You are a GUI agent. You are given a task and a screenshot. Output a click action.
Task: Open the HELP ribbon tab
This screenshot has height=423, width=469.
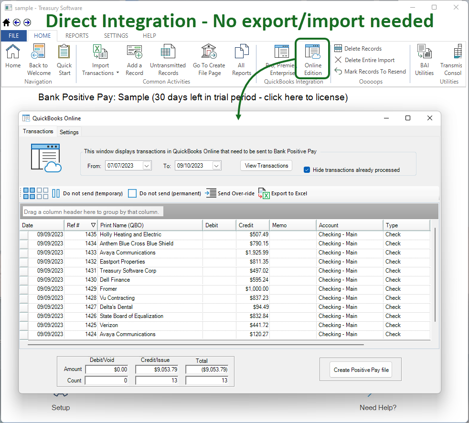tap(149, 36)
